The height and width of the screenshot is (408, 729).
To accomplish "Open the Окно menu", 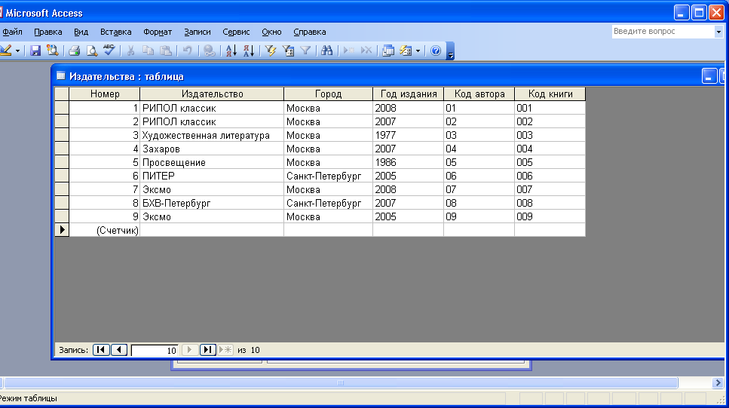I will pos(271,32).
